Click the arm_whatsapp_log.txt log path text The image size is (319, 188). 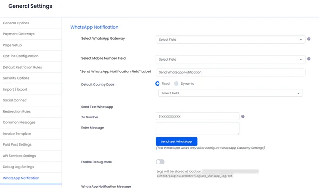click(x=194, y=176)
